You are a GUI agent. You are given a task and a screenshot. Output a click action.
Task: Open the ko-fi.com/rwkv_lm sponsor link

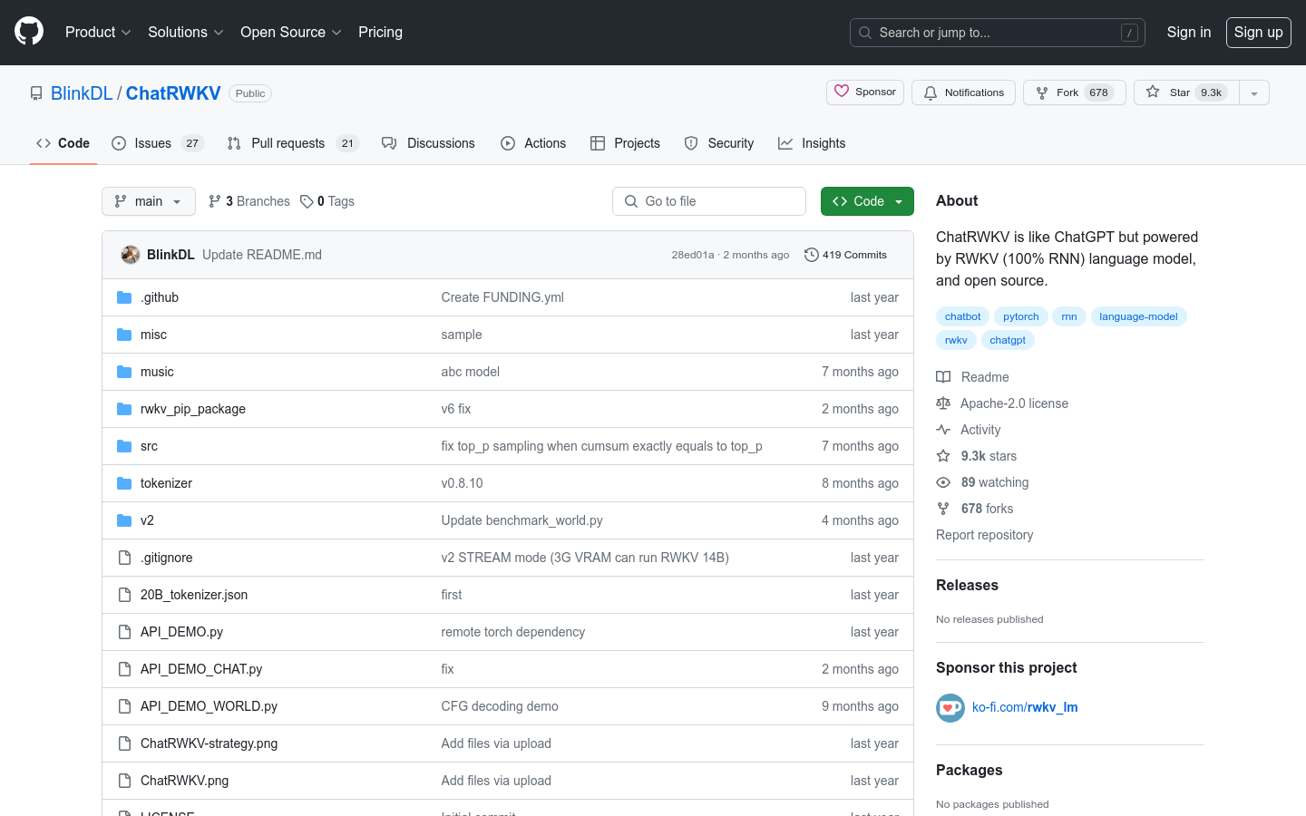point(1025,707)
